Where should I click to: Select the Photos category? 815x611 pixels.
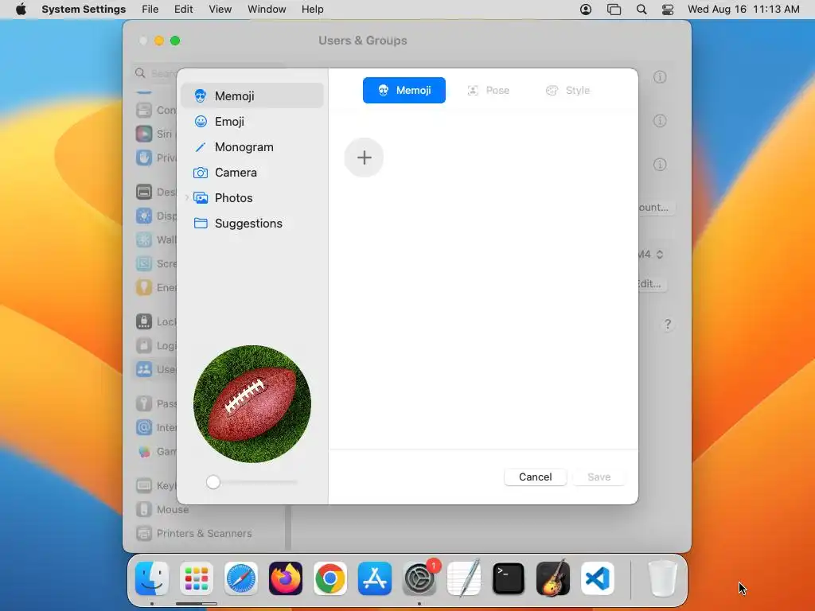tap(252, 197)
